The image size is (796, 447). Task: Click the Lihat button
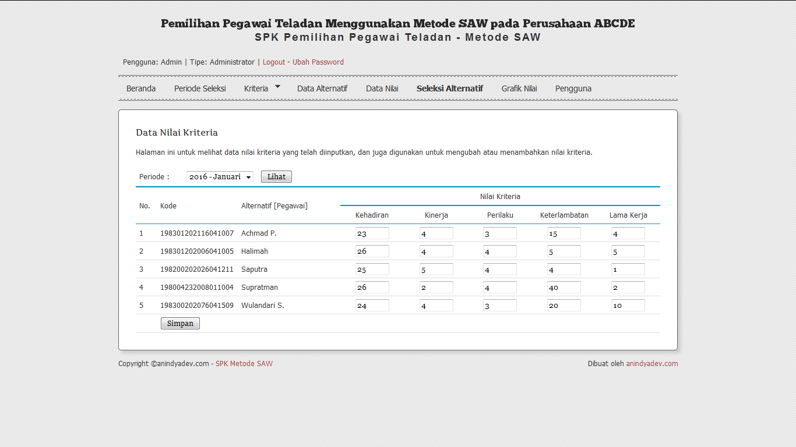[276, 177]
